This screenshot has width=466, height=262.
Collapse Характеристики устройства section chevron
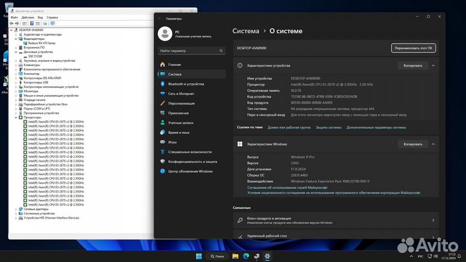pos(433,65)
